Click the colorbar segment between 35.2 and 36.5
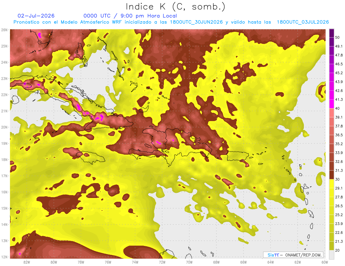Screen dimensions: 345x266 332,139
